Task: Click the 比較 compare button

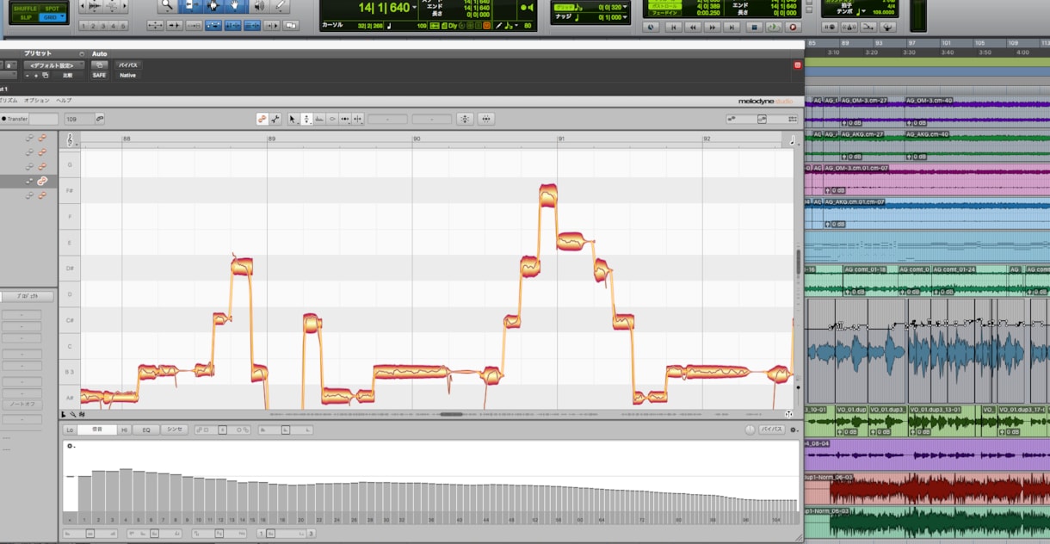Action: 68,75
